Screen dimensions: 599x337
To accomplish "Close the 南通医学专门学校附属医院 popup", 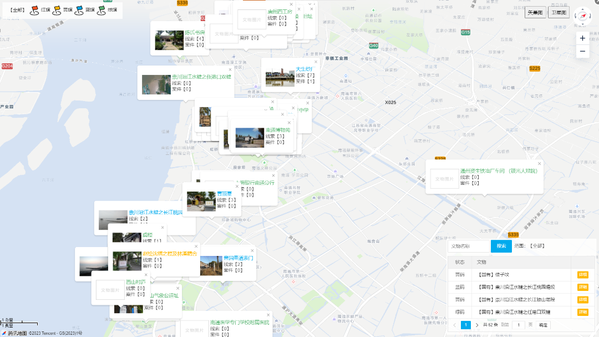I will tap(268, 315).
